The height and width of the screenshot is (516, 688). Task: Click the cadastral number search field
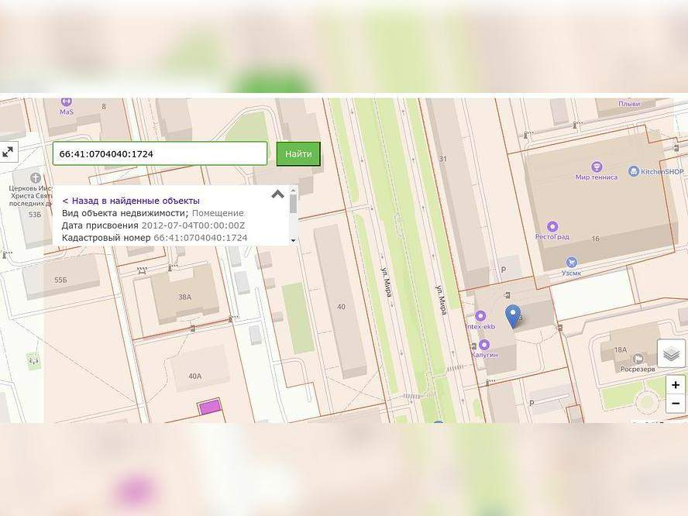tap(160, 154)
